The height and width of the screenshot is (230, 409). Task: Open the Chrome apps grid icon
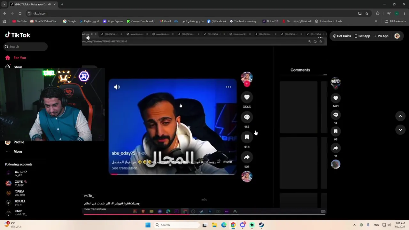[4, 21]
